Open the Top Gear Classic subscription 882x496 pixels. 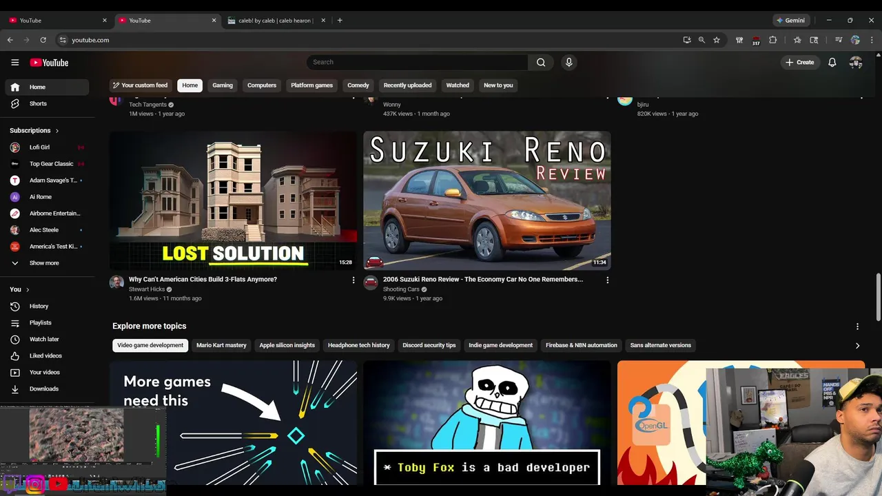47,164
